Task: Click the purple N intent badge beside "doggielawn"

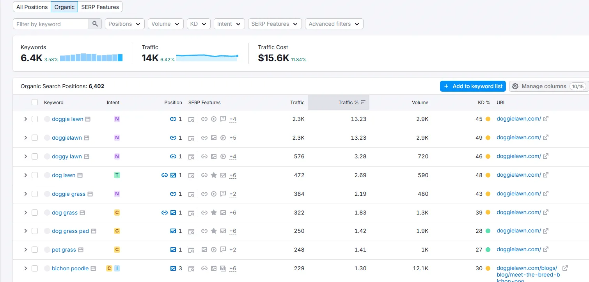Action: point(117,138)
